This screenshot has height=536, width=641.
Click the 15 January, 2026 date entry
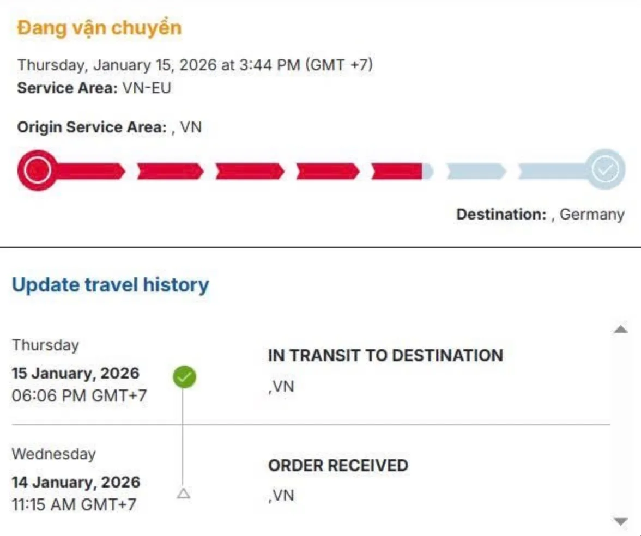pyautogui.click(x=76, y=374)
